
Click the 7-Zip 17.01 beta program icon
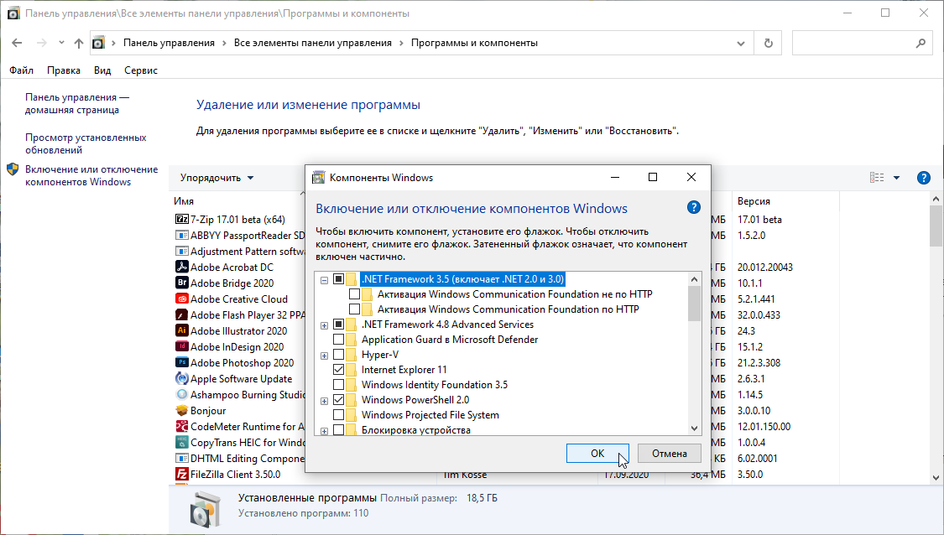tap(181, 220)
